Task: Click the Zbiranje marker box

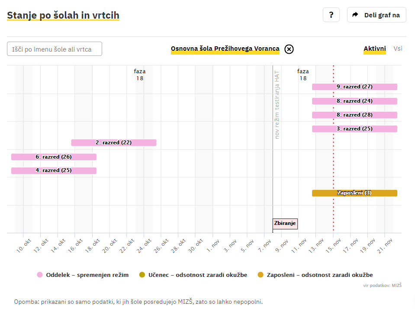Action: point(285,224)
